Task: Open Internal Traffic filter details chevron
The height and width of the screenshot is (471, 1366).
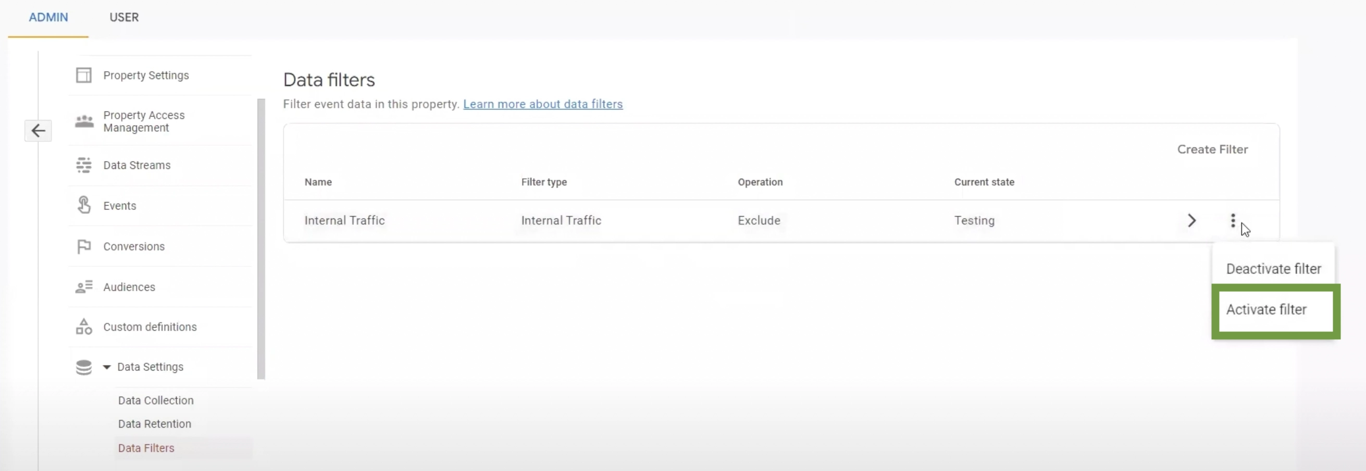Action: pos(1191,220)
